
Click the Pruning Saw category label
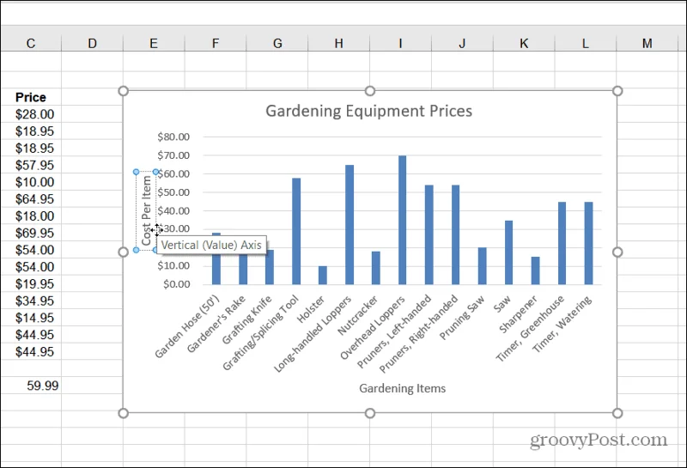tap(462, 318)
